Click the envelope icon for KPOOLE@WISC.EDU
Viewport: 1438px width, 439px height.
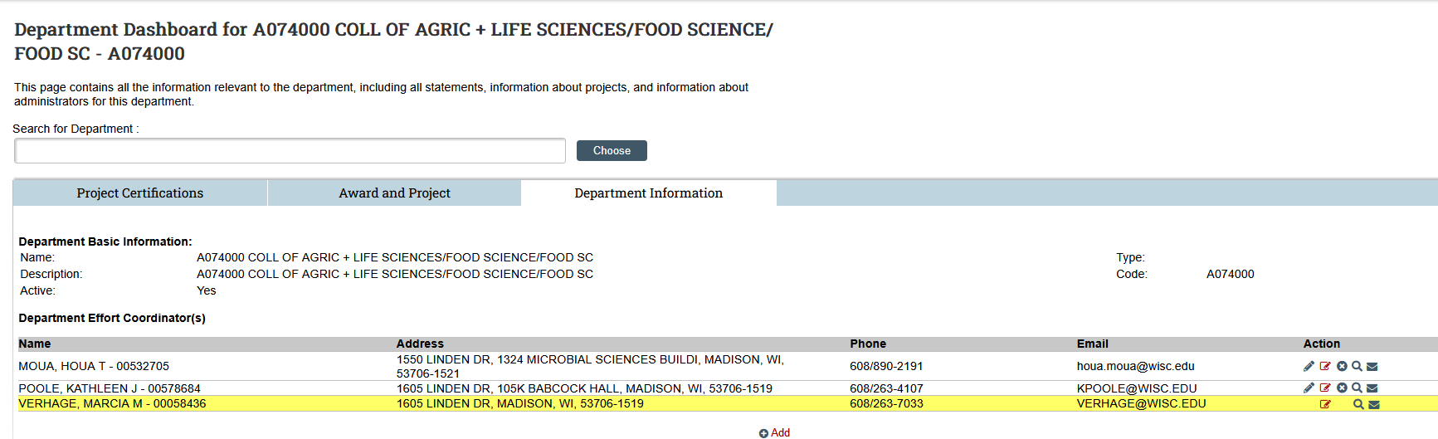1372,388
